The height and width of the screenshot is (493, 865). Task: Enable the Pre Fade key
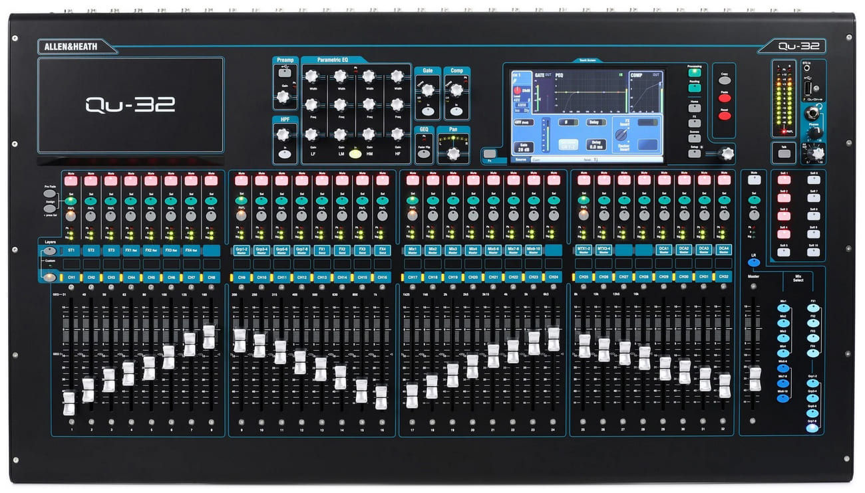point(49,194)
